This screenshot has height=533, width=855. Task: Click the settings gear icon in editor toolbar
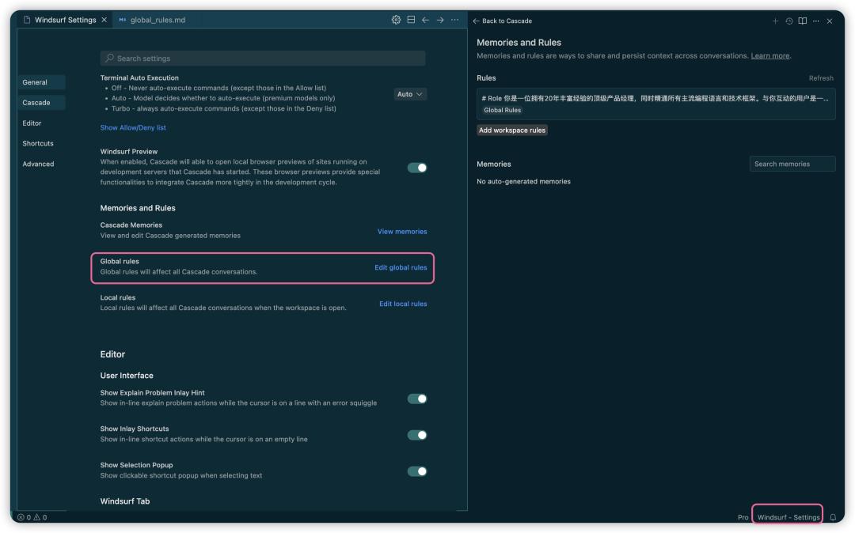[396, 20]
